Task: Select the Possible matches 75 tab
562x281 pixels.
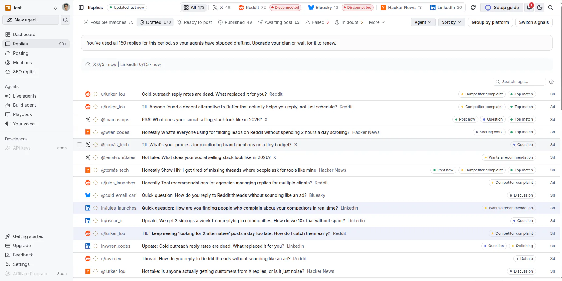Action: tap(109, 22)
